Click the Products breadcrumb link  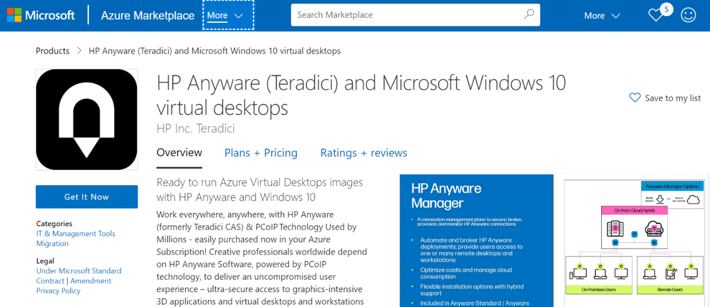coord(52,51)
